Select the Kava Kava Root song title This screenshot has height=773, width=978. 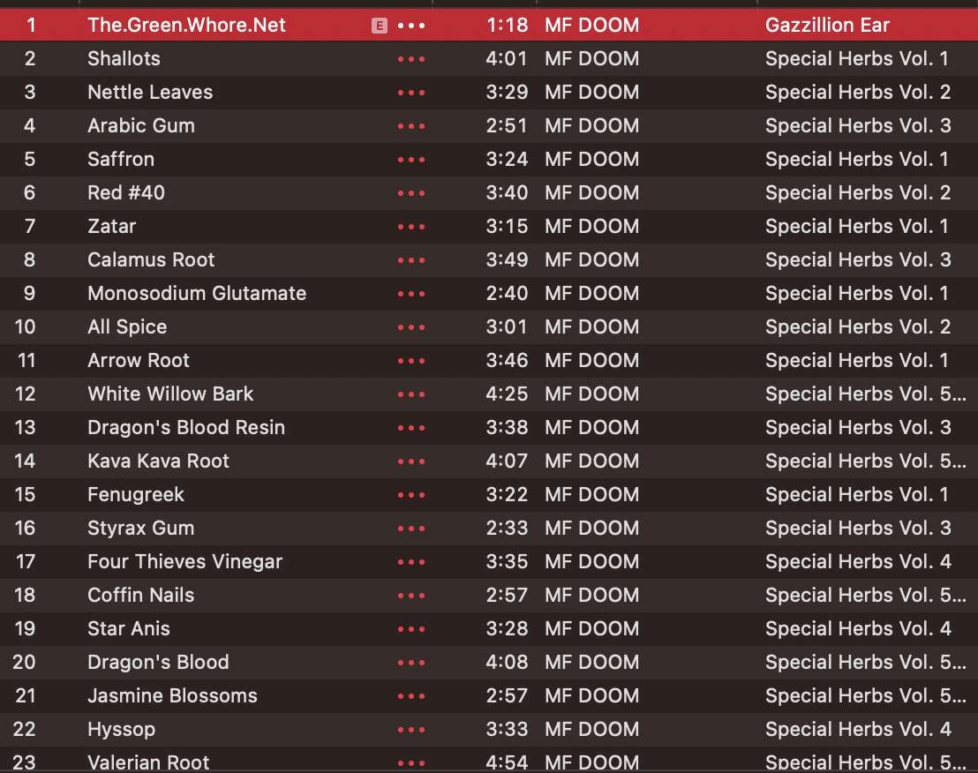158,462
